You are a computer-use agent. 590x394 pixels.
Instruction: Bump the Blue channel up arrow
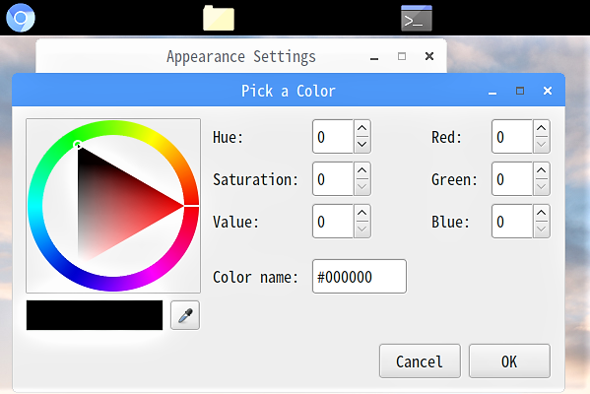541,213
